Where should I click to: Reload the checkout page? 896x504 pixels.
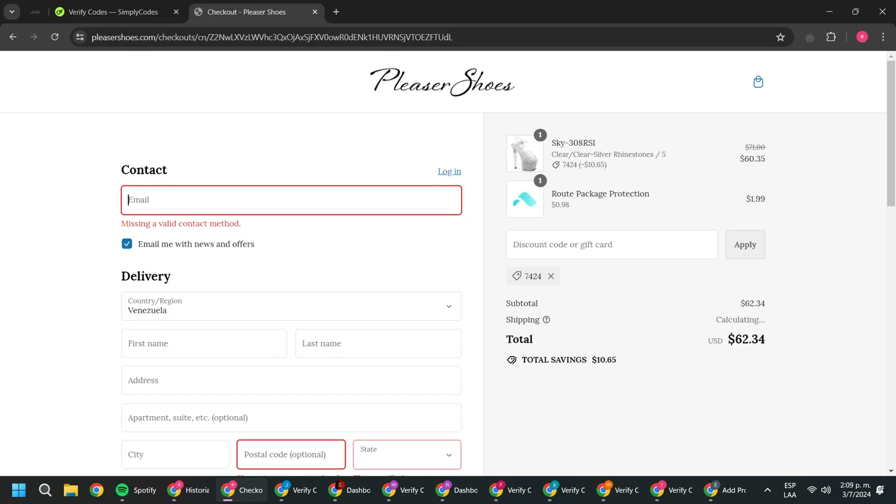[x=55, y=37]
